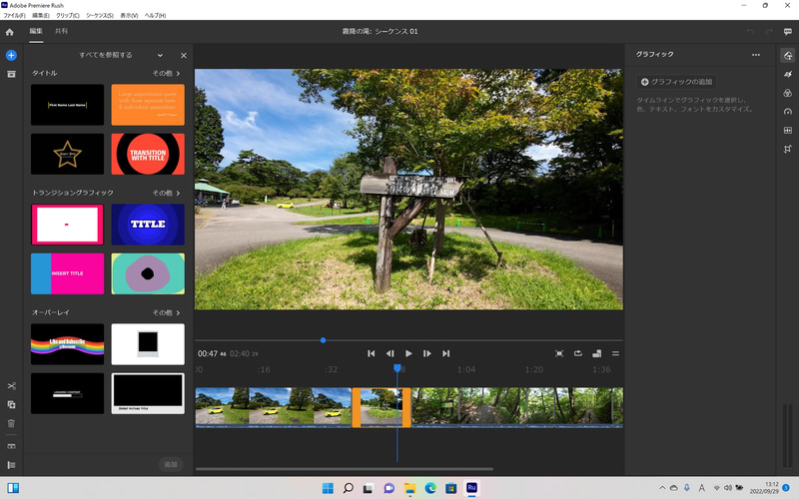Select the pink-bordered white transition graphic
Image resolution: width=799 pixels, height=499 pixels.
point(67,225)
